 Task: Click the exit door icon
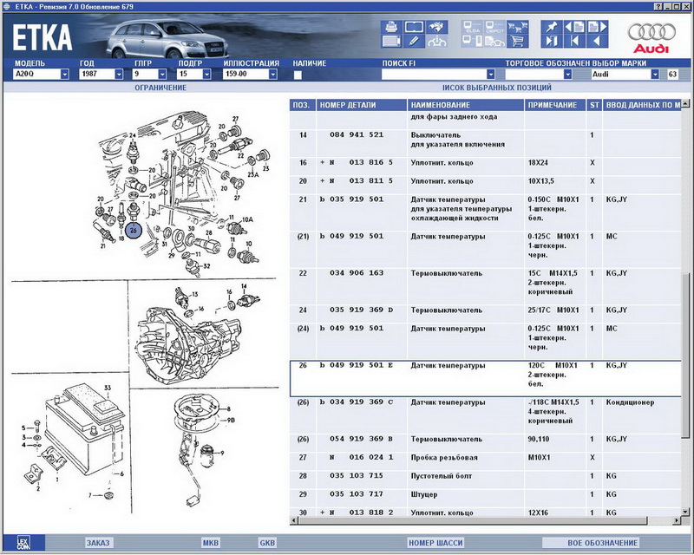point(552,41)
